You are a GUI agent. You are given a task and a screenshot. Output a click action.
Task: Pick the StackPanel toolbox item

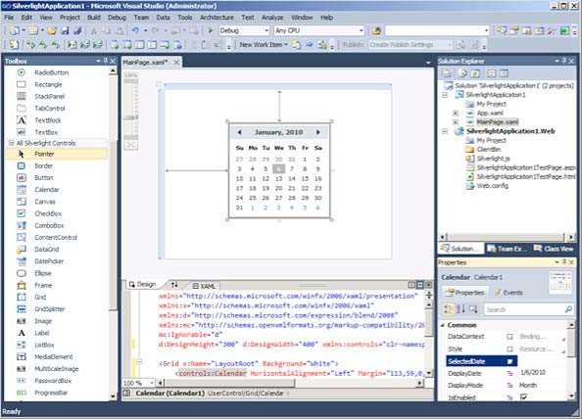click(49, 96)
